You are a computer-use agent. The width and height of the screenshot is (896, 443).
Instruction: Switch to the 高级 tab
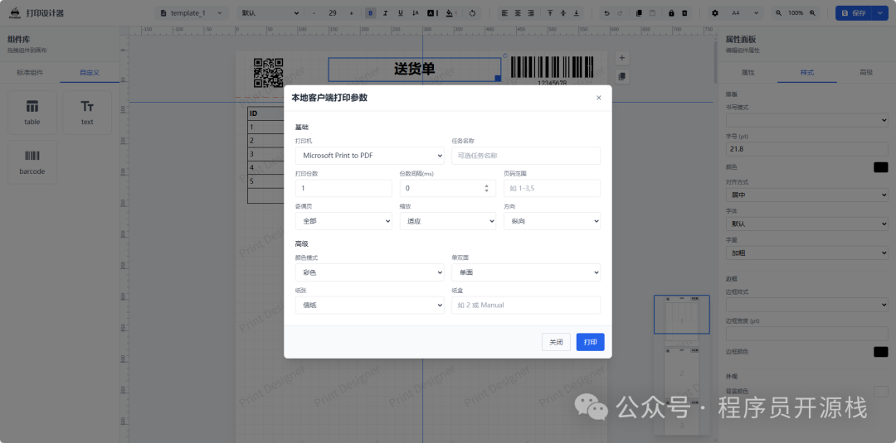(866, 72)
